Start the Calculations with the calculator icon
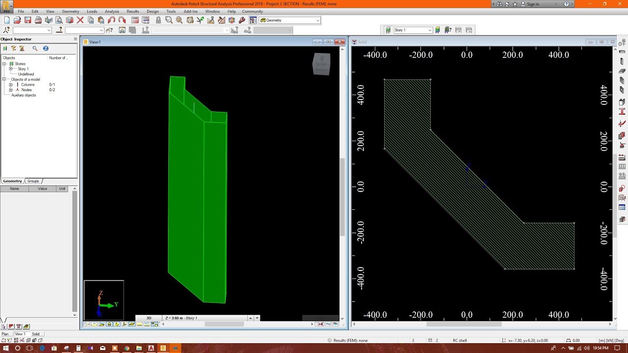 (x=135, y=20)
